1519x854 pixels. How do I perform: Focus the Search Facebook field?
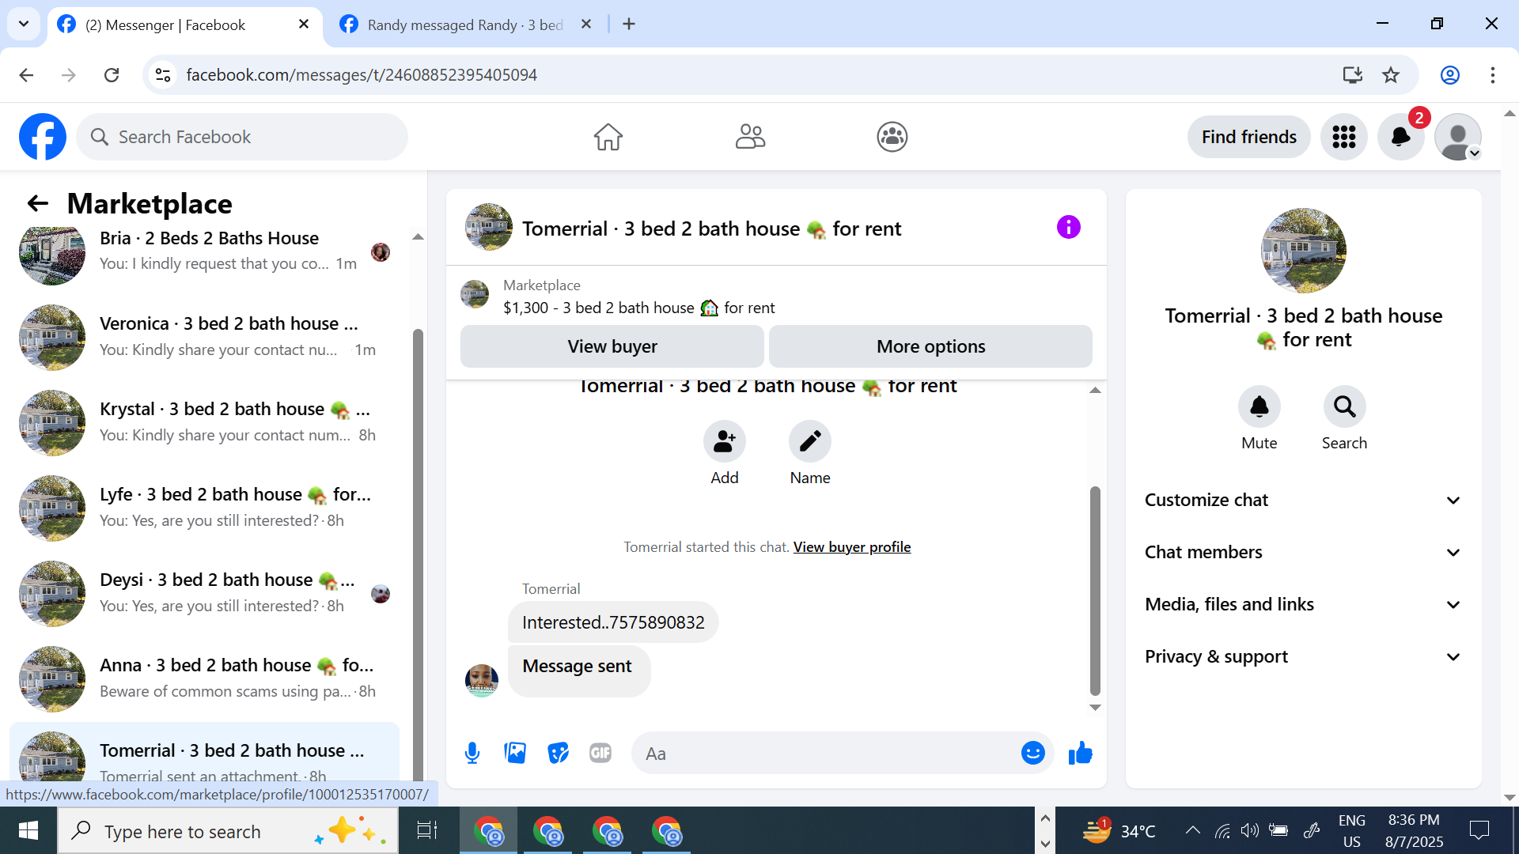click(242, 137)
